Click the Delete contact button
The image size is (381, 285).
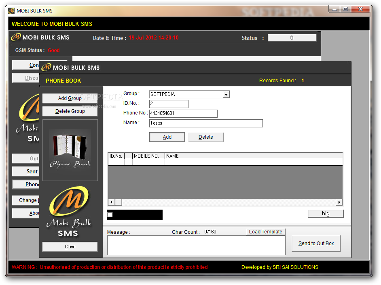pyautogui.click(x=206, y=137)
